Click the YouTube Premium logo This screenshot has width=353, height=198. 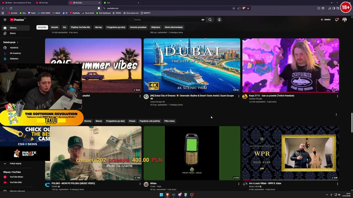click(x=17, y=20)
